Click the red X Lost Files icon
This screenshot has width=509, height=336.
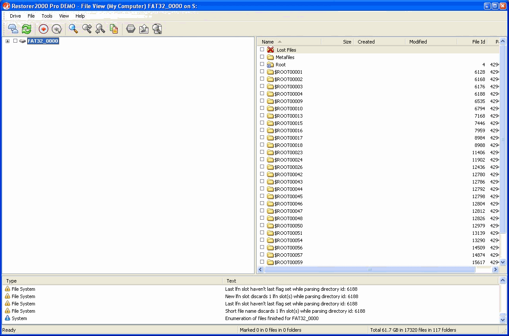[270, 50]
